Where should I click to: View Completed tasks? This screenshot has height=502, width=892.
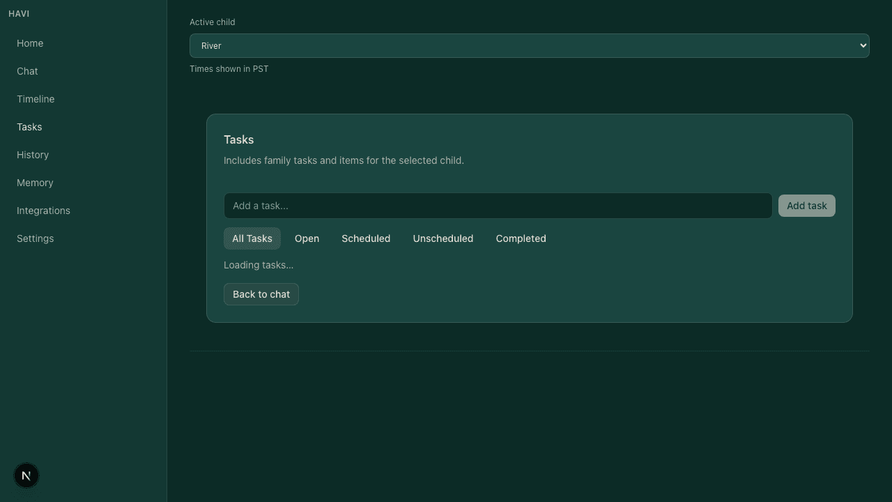point(521,238)
